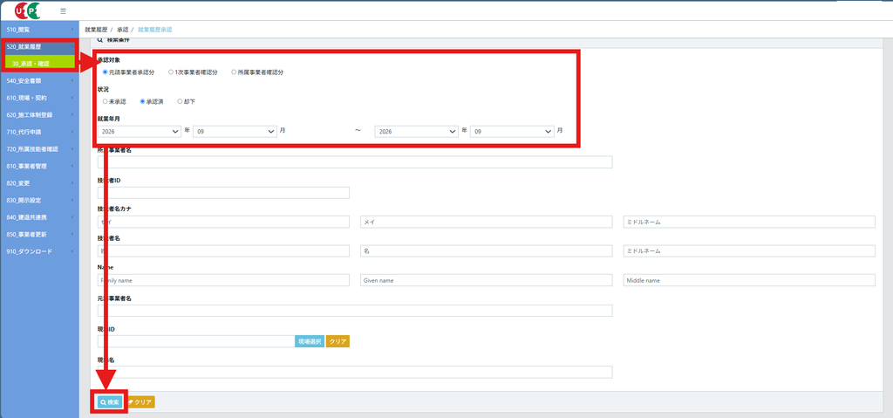Open the start year 就業年月 dropdown
This screenshot has height=418, width=893.
[x=140, y=131]
